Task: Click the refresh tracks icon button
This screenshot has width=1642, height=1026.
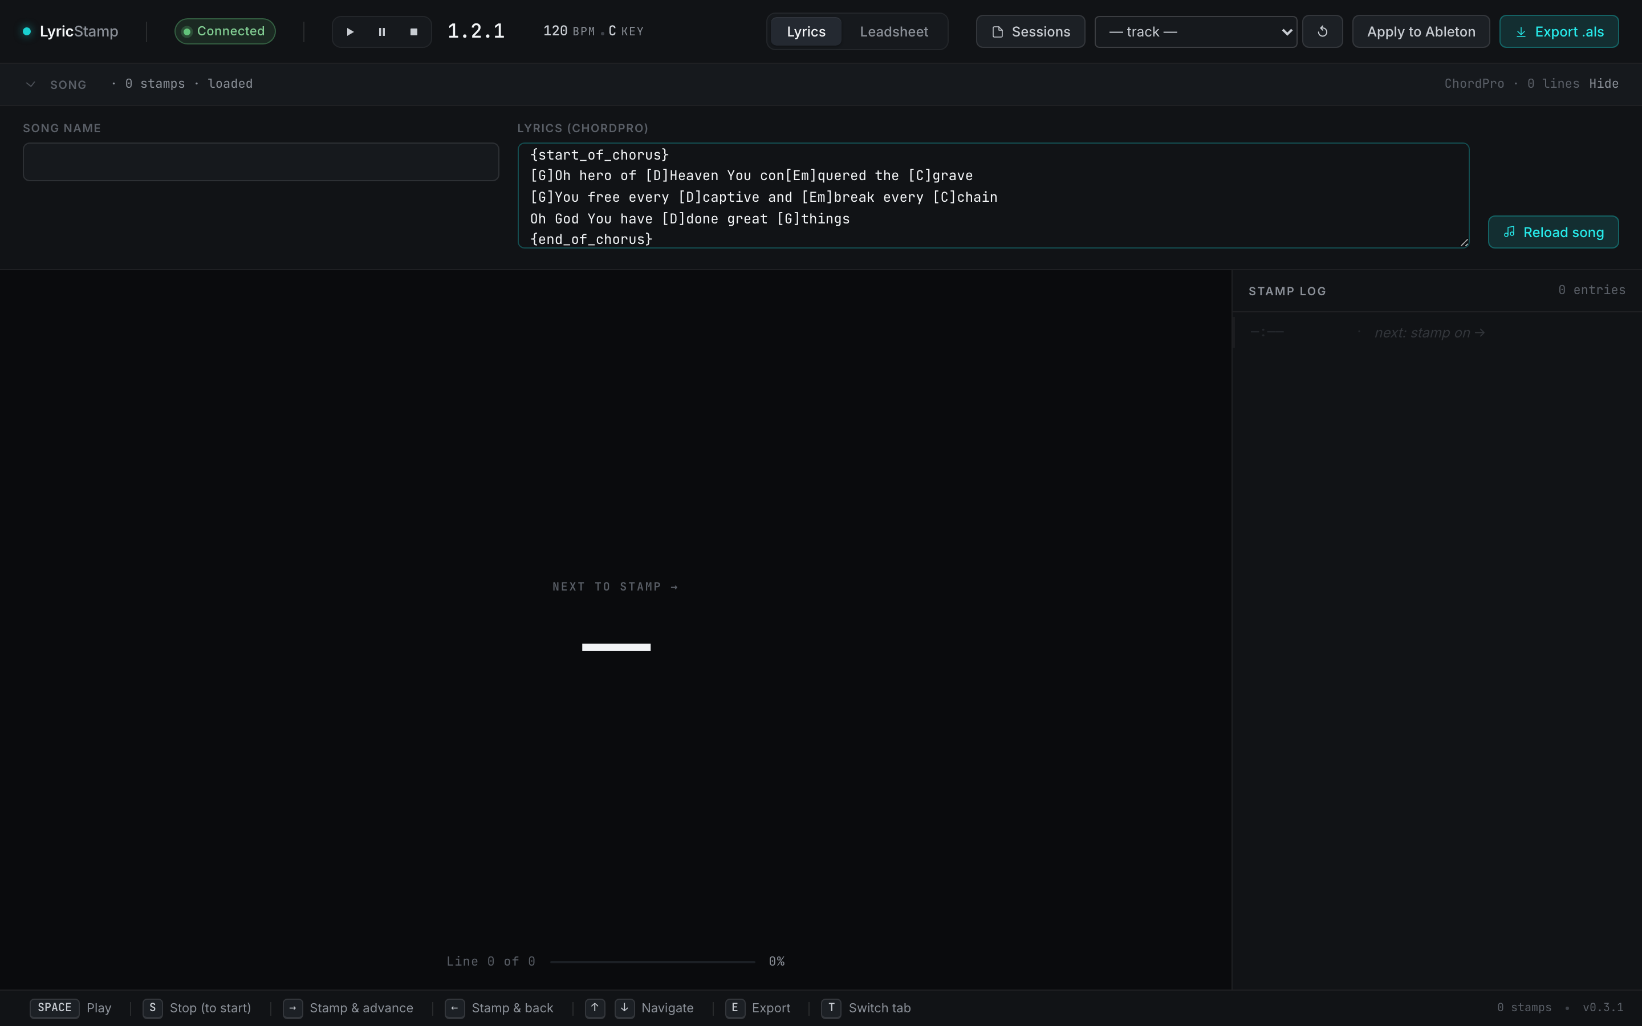Action: point(1322,32)
